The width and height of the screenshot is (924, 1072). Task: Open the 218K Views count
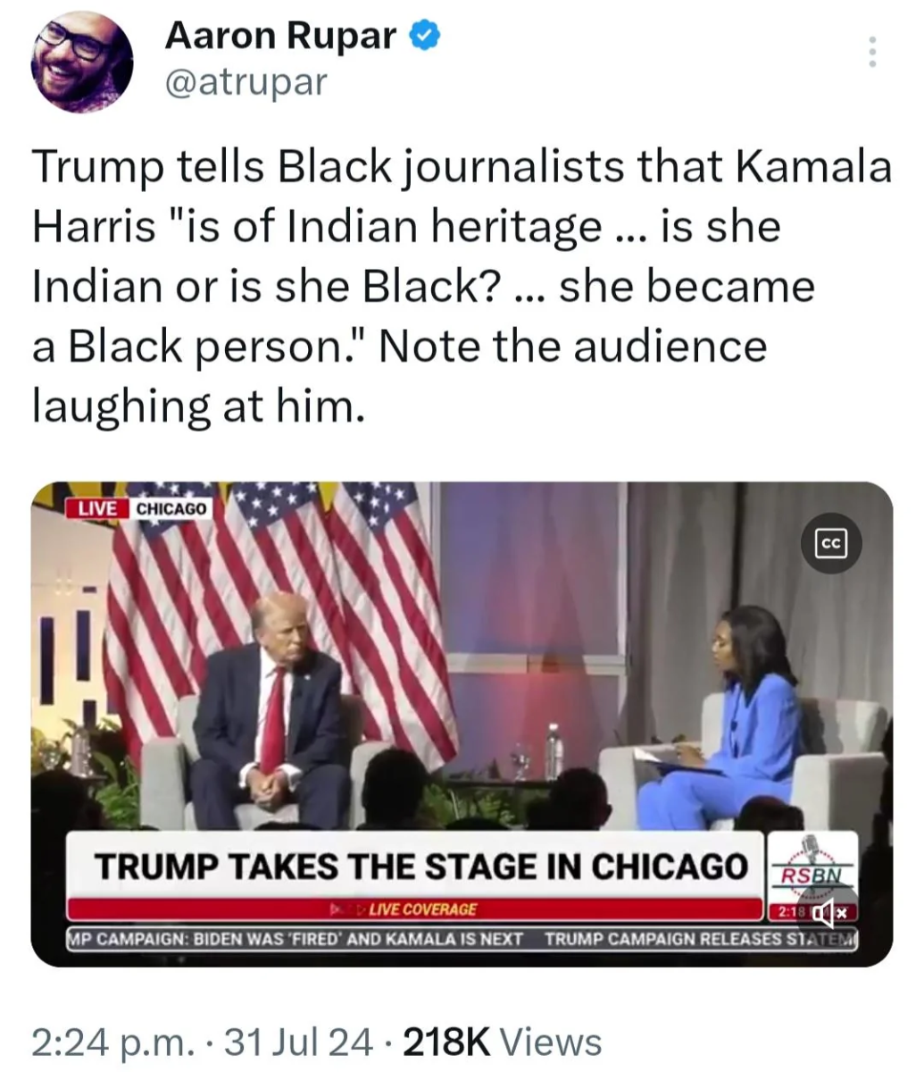point(504,1041)
